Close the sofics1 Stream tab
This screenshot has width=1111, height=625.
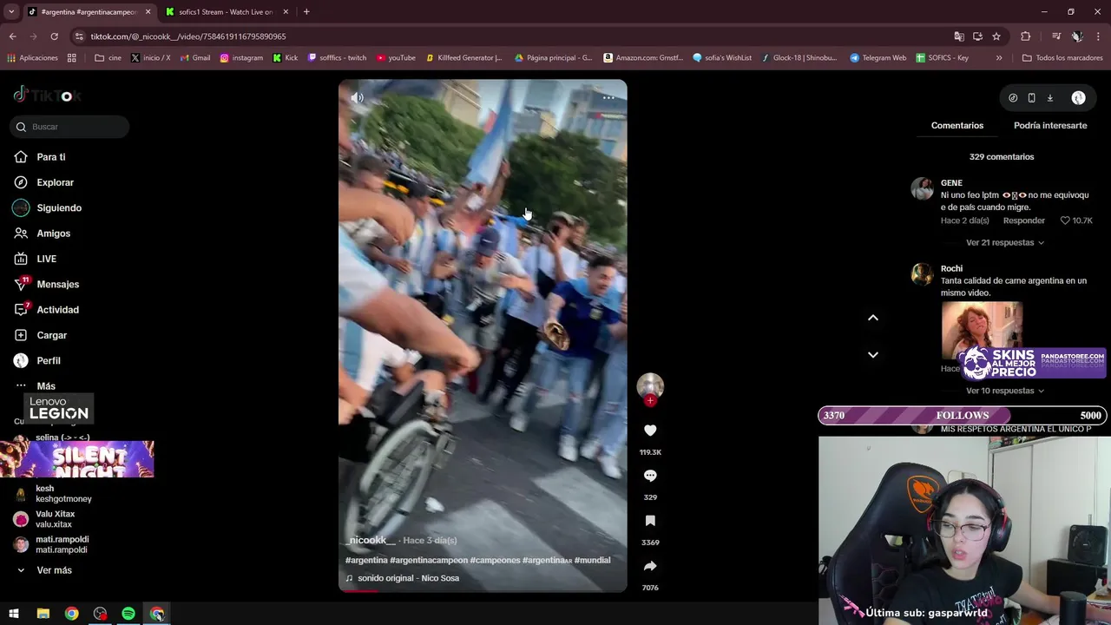(x=286, y=12)
